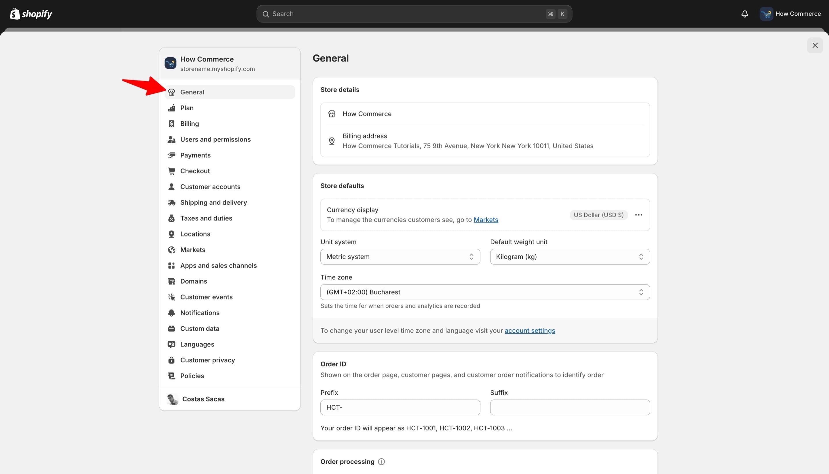Go to Shipping and delivery settings
This screenshot has height=474, width=829.
(x=229, y=202)
